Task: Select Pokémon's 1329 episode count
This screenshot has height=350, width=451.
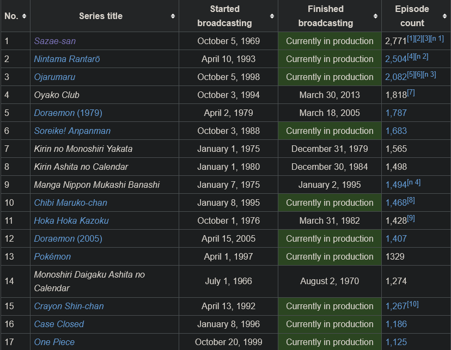Action: click(x=395, y=256)
